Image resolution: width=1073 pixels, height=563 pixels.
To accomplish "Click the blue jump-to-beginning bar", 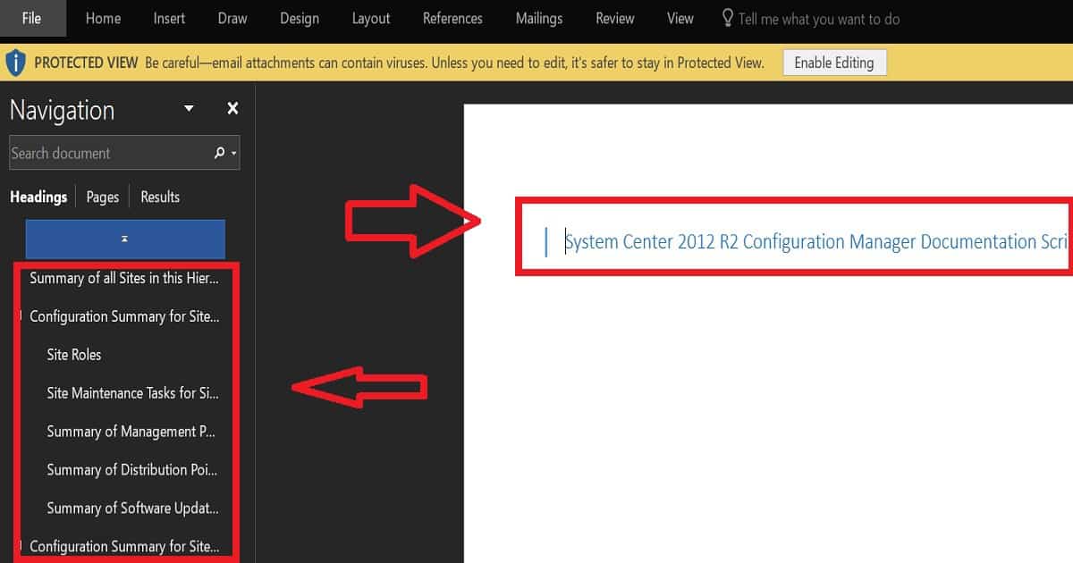I will tap(125, 239).
